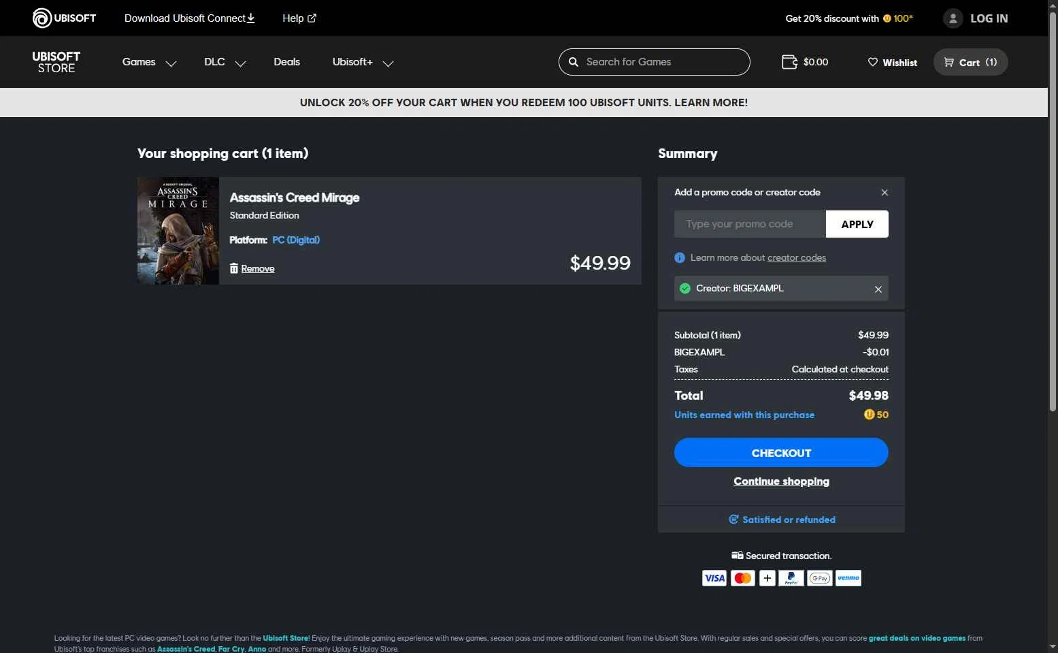Click the -$0.01 BIGEXAMPL discount value
The width and height of the screenshot is (1058, 653).
(876, 352)
